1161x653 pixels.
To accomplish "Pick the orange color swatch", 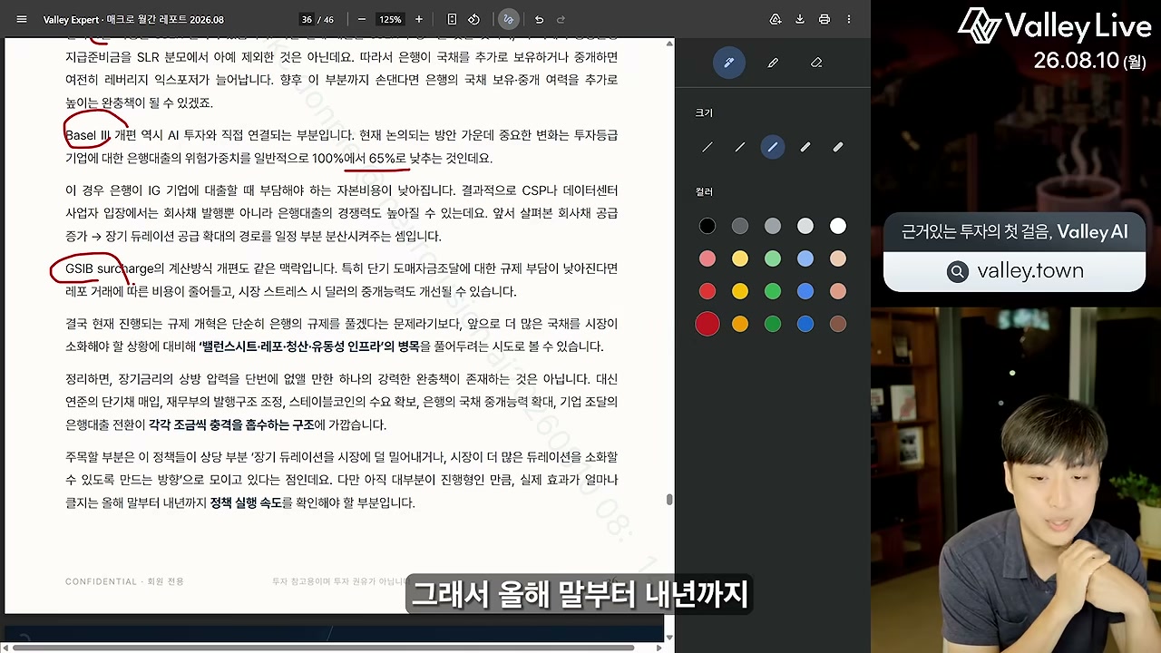I will [740, 324].
